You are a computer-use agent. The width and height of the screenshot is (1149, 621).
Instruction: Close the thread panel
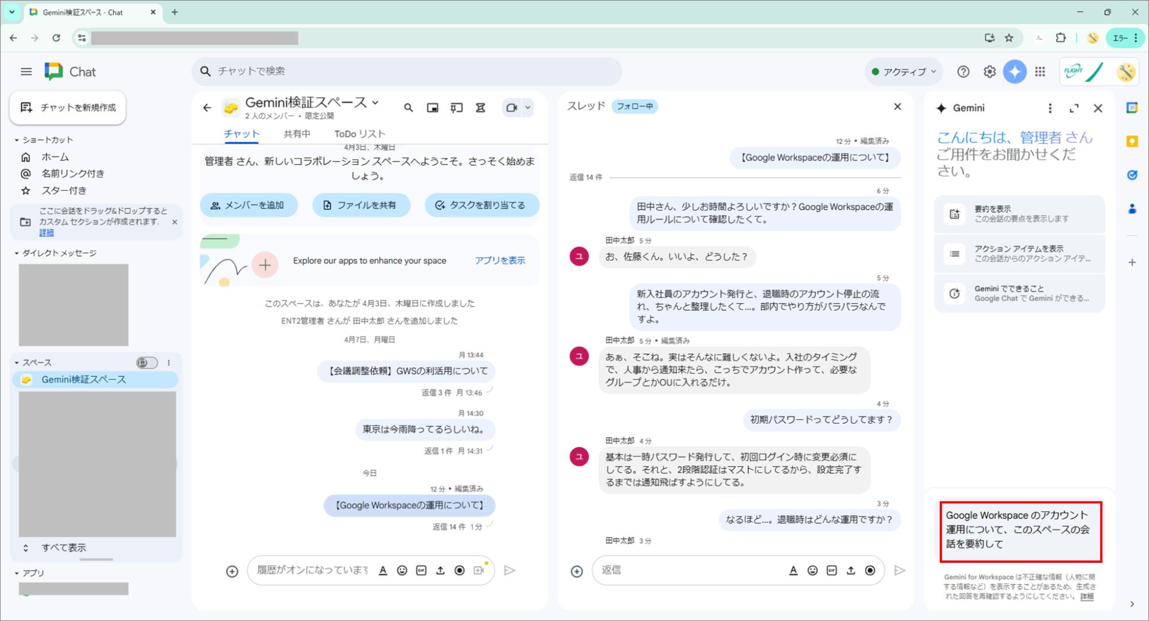(x=897, y=107)
